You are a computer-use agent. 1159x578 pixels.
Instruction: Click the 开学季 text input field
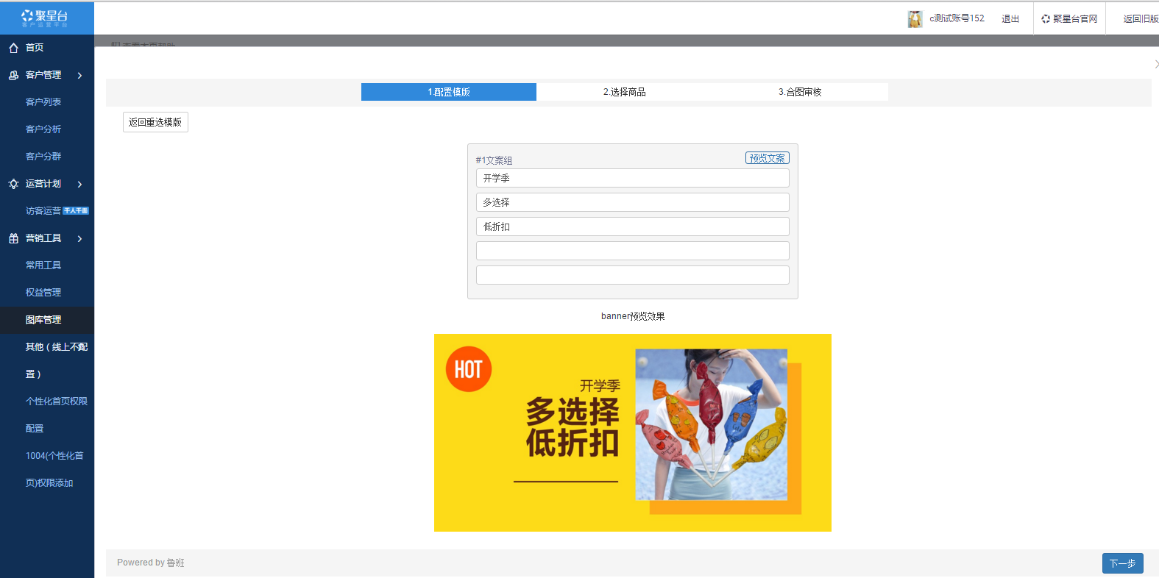[632, 178]
